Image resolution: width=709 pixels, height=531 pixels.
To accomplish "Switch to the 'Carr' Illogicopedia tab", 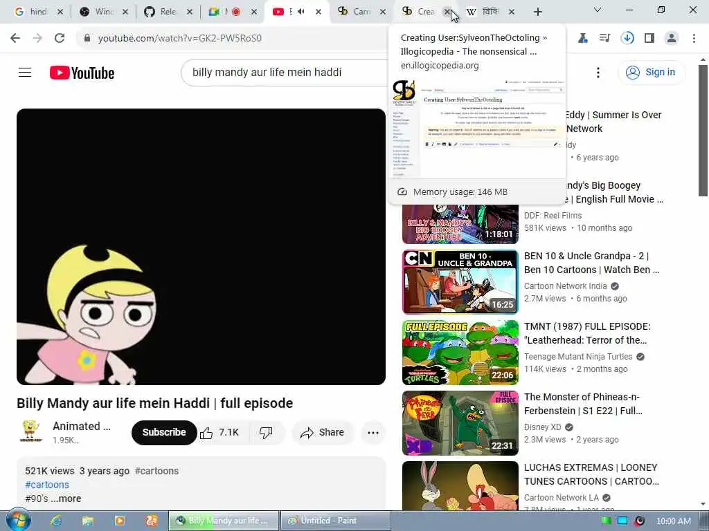I will tap(361, 12).
